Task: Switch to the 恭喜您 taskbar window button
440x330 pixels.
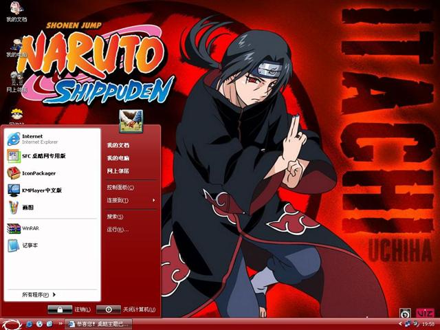Action: point(99,324)
